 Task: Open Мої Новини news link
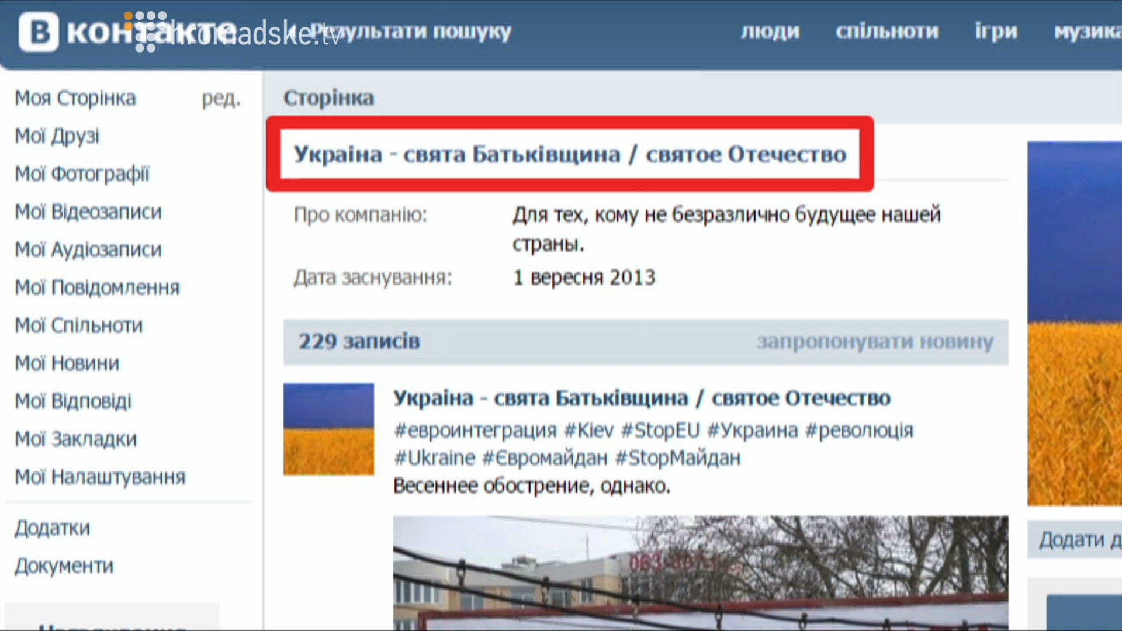pyautogui.click(x=67, y=363)
